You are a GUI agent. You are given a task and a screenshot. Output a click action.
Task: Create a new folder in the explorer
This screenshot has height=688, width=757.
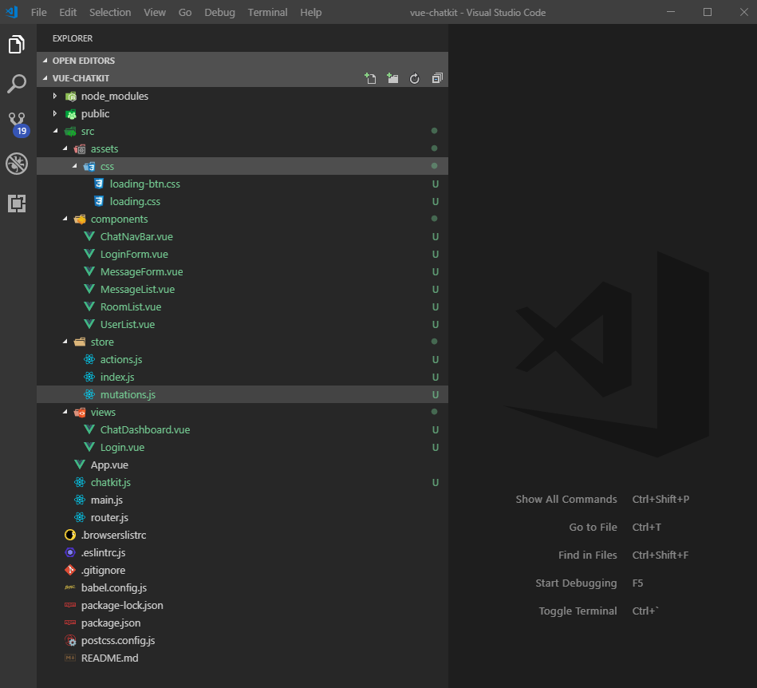pos(392,77)
